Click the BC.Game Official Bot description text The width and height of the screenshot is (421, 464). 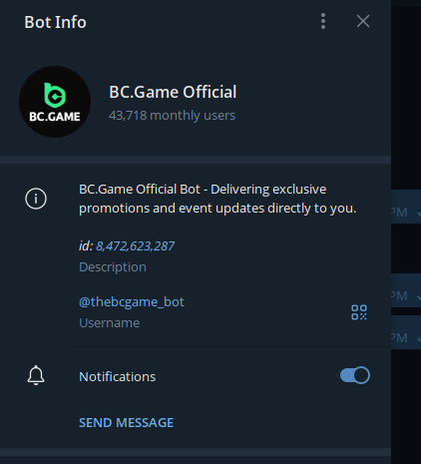click(217, 199)
